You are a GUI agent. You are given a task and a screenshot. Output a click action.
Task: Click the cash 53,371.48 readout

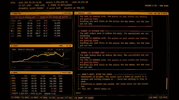[80, 2]
